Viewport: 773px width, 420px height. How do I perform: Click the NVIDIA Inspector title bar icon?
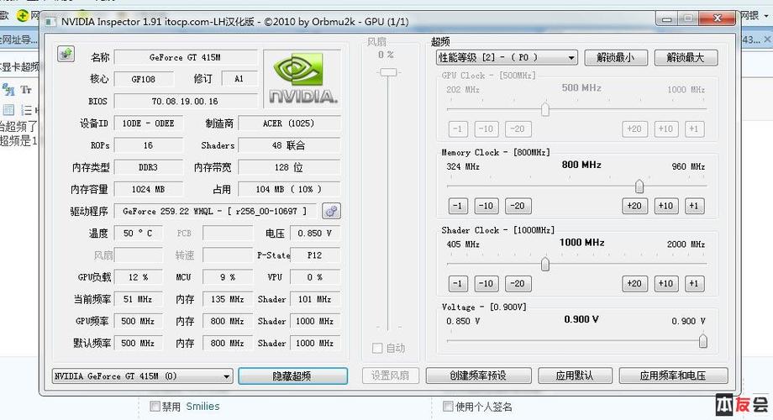click(x=50, y=22)
